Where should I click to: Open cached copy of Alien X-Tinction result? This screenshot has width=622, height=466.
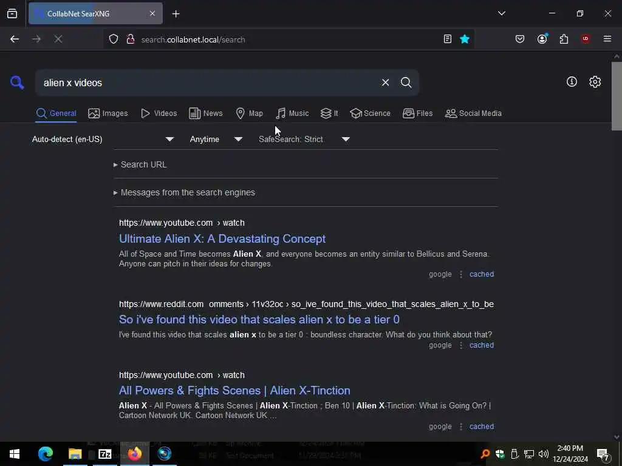click(482, 427)
